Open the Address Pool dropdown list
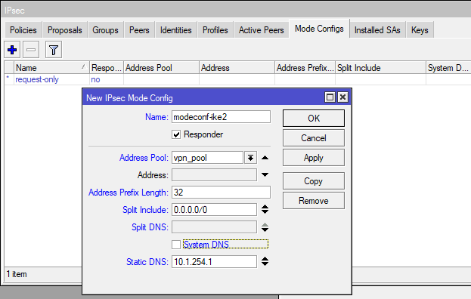 point(250,158)
